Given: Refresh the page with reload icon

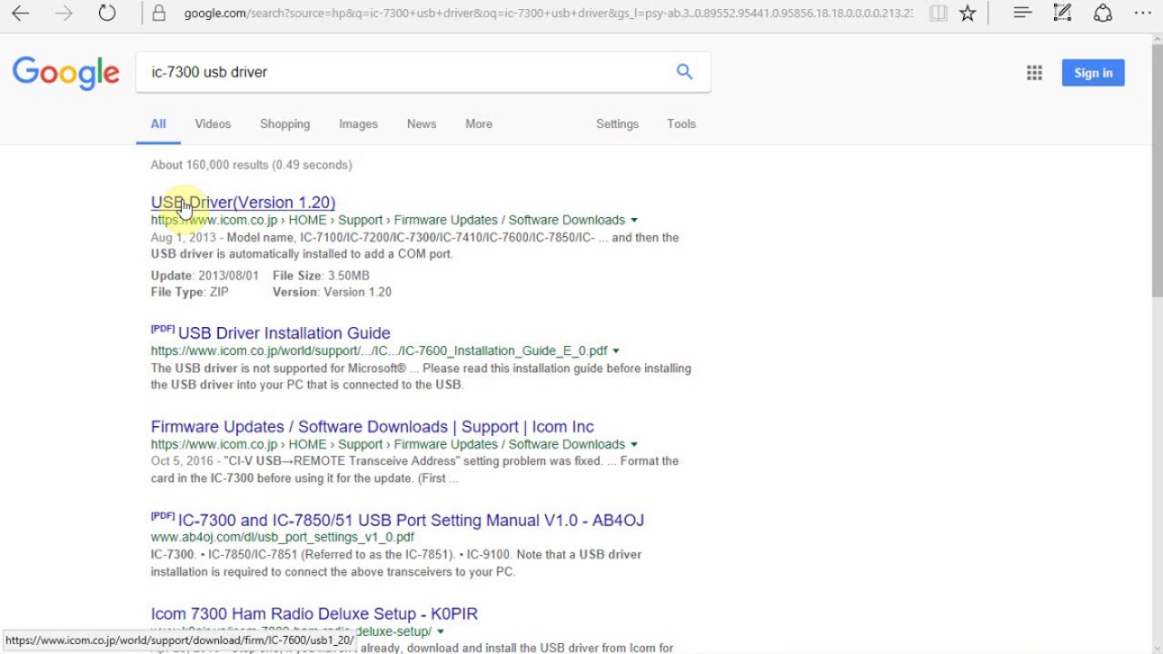Looking at the screenshot, I should (x=107, y=14).
